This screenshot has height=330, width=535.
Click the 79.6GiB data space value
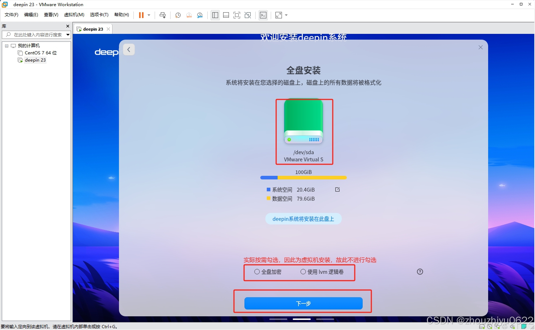tap(306, 199)
